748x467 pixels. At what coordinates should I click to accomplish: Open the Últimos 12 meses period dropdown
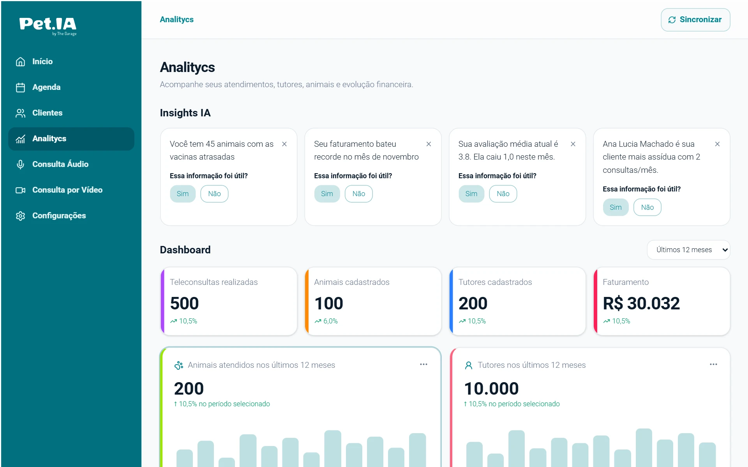coord(688,250)
